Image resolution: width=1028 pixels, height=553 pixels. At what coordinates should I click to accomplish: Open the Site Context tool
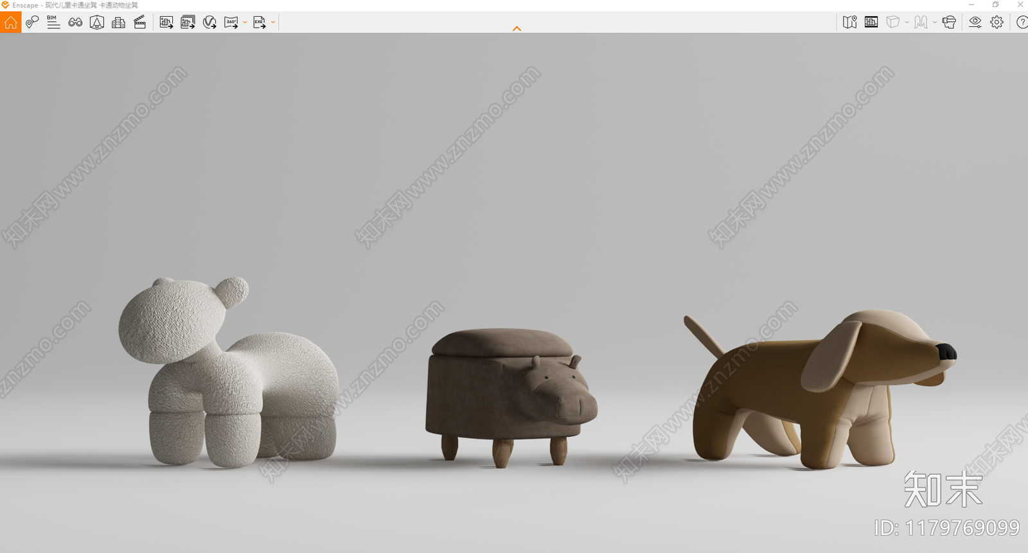97,22
